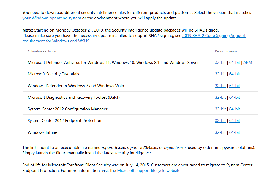Select the 'Microsoft Security Essentials' row text
The width and height of the screenshot is (259, 173).
point(53,74)
